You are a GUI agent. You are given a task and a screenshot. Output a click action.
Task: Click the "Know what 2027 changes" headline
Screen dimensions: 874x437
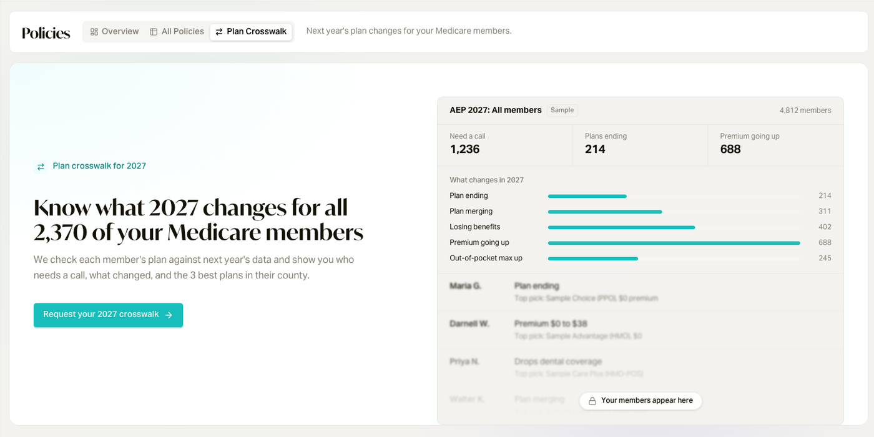pos(199,220)
